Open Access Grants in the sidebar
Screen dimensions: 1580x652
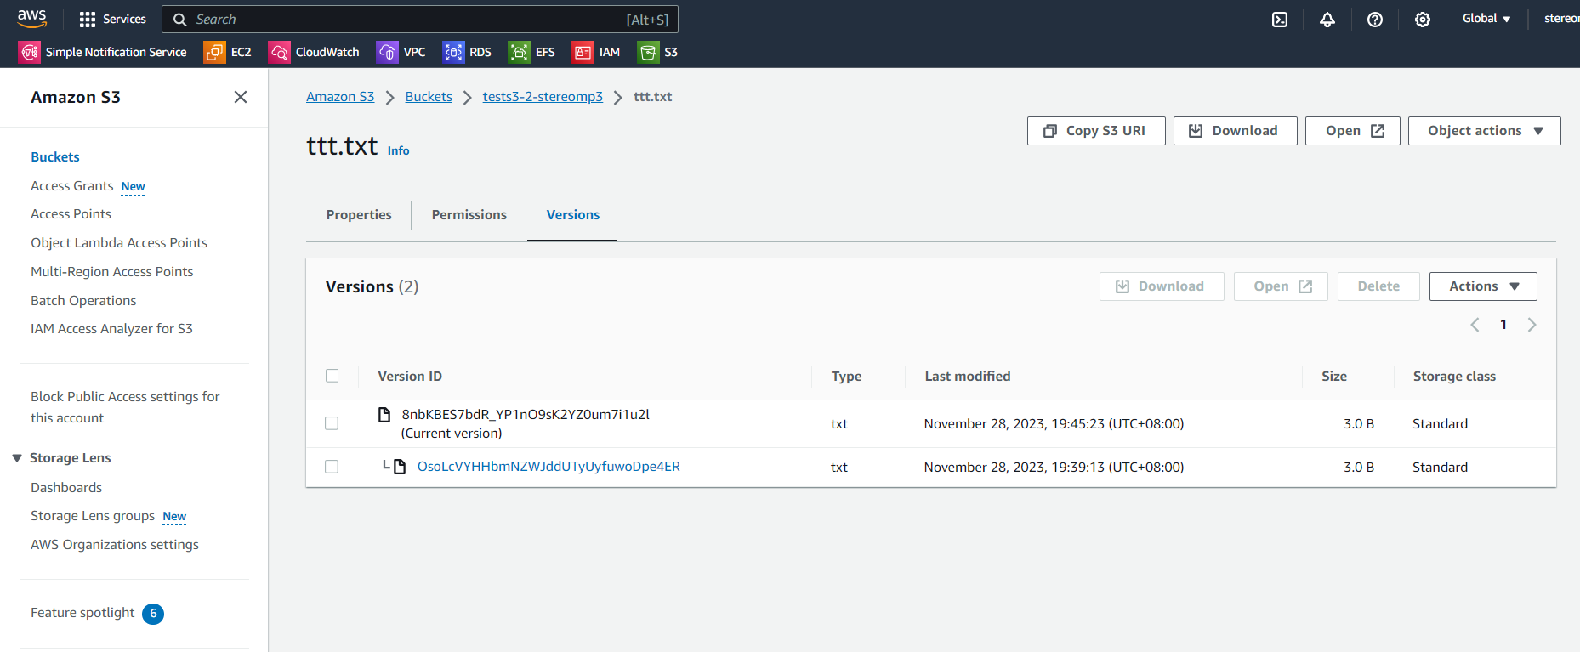coord(72,186)
